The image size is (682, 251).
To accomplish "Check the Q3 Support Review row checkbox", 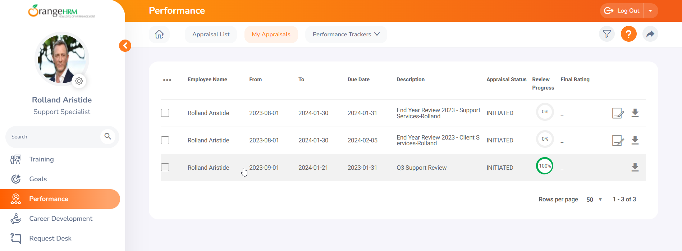I will [x=165, y=167].
